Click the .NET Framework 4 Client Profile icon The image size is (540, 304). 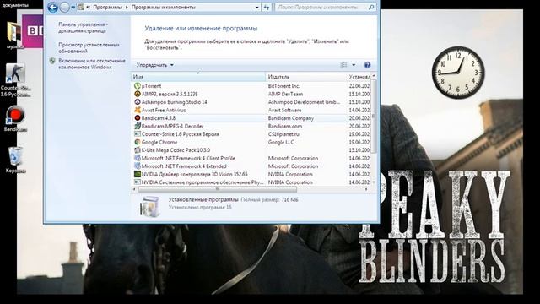click(x=137, y=158)
